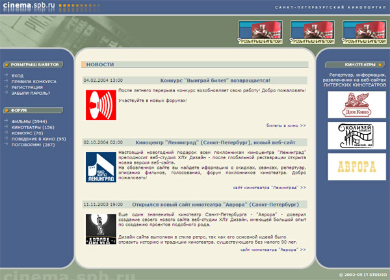Follow сайт кинотеатра "Аврора" >> link
Image resolution: width=390 pixels, height=280 pixels.
click(x=273, y=249)
